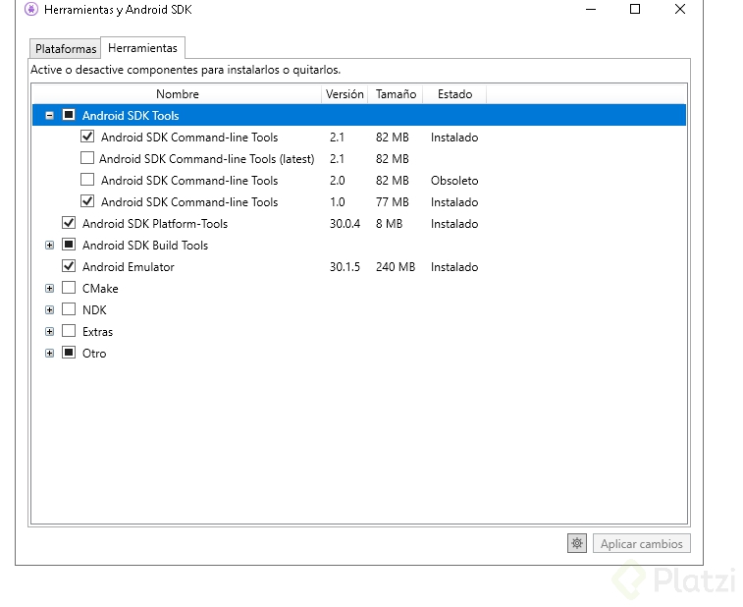Sort by the Nombre column header

[178, 94]
